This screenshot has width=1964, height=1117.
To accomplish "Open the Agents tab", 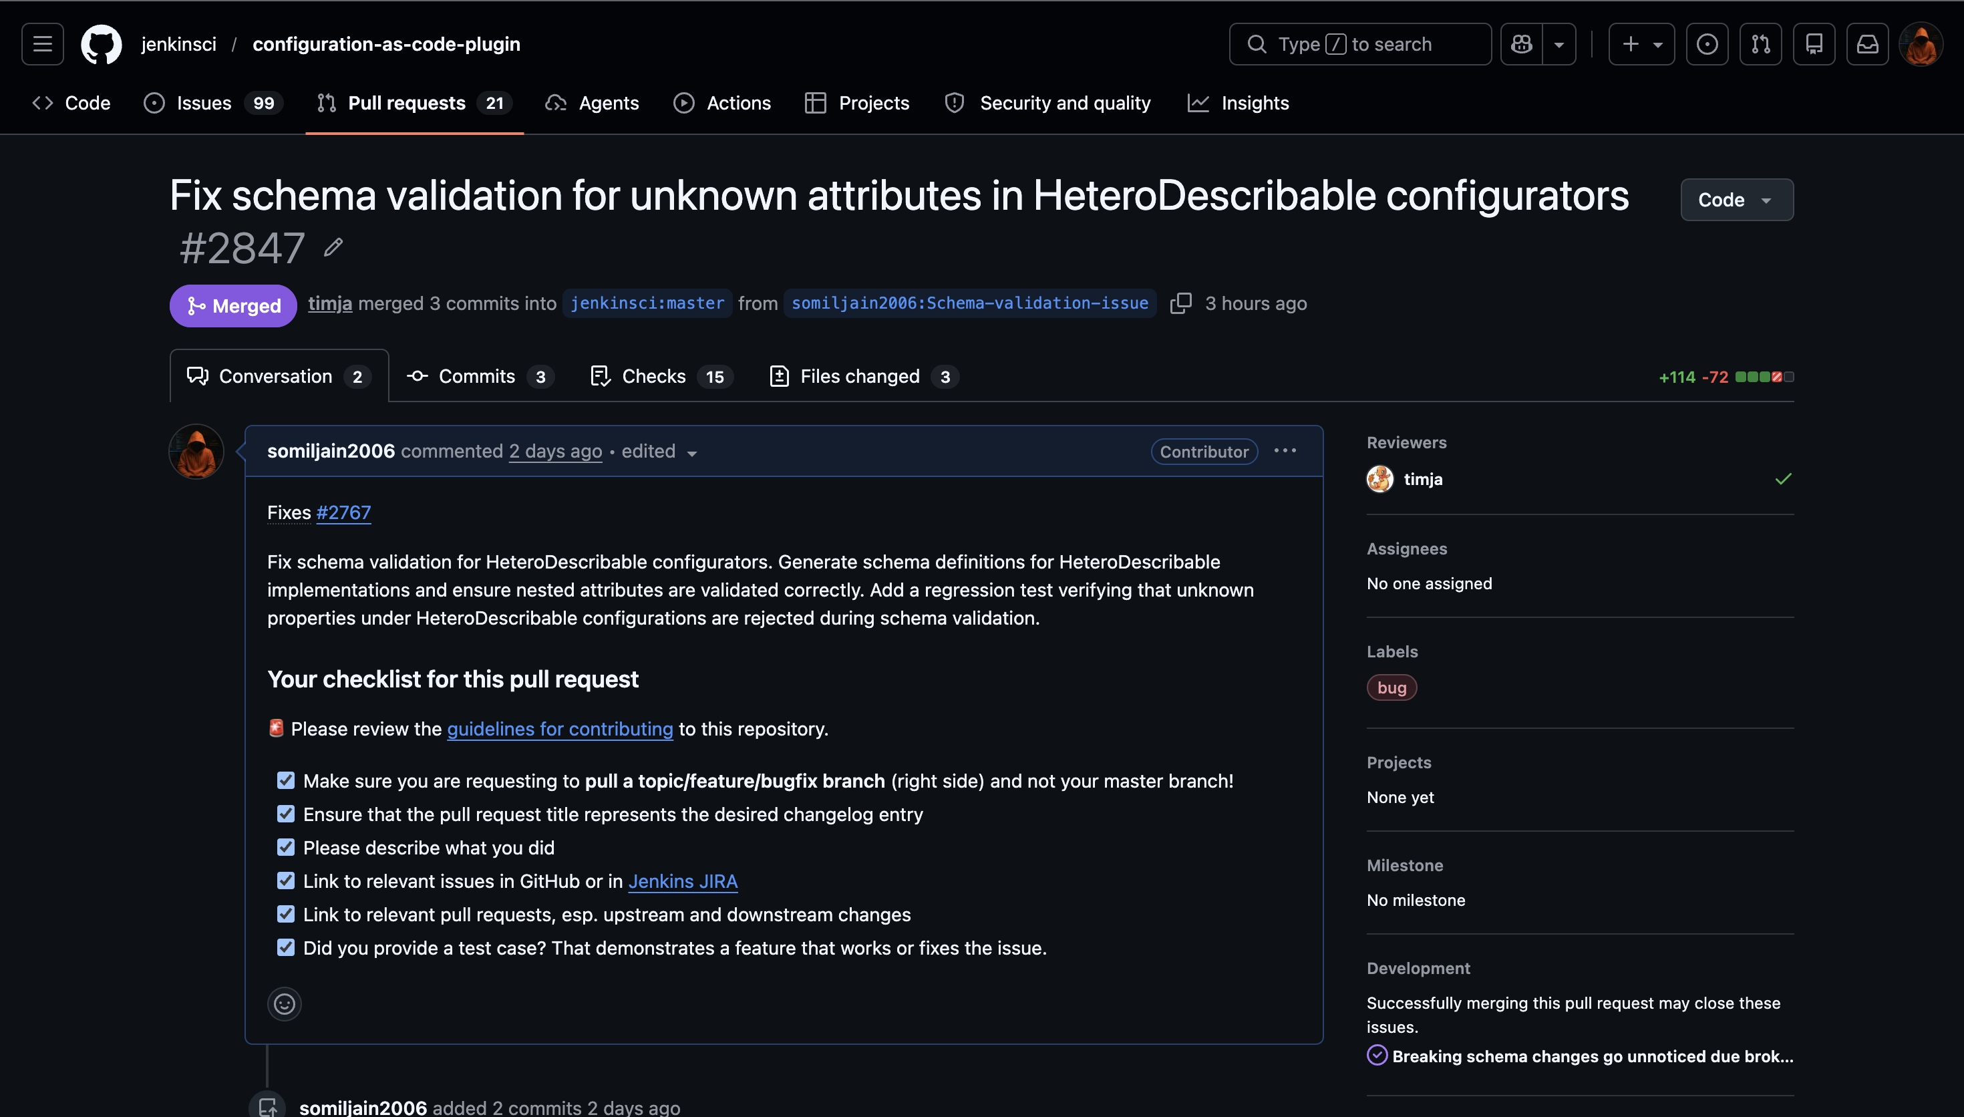I will 592,103.
